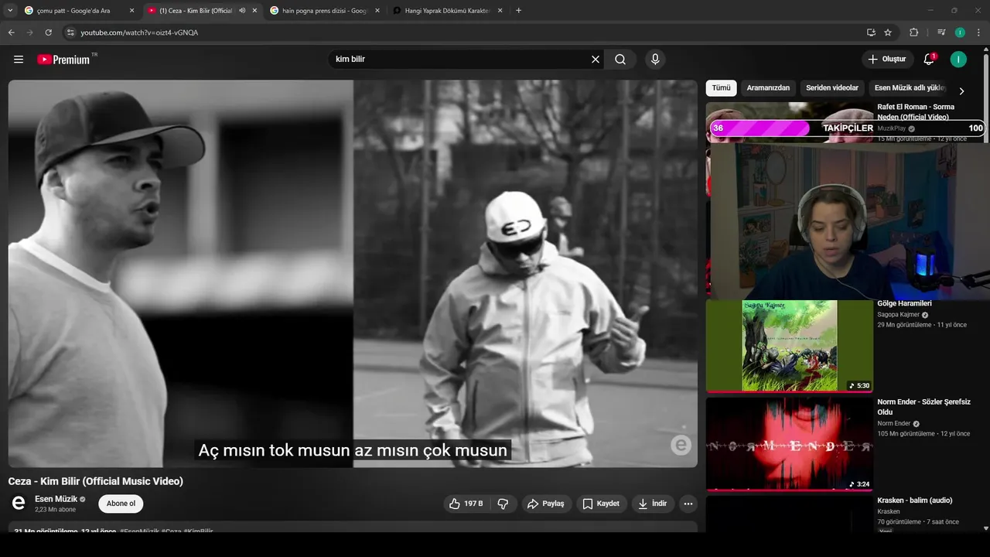Screen dimensions: 990x557
Task: Switch to the çomu patt Google tab
Action: [79, 11]
